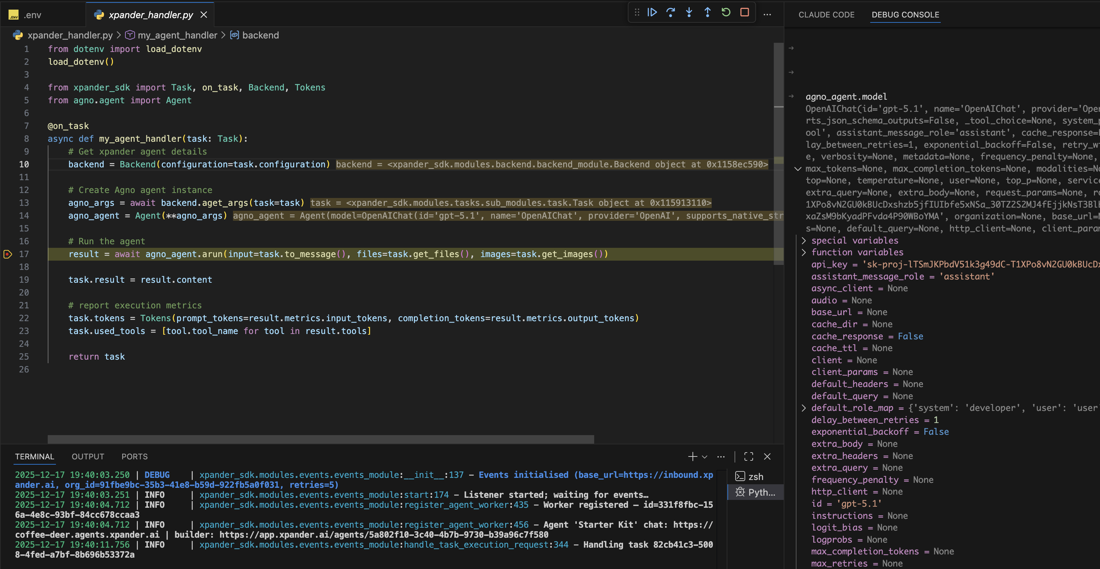1100x569 pixels.
Task: Select the Step Into debug icon
Action: click(x=689, y=12)
